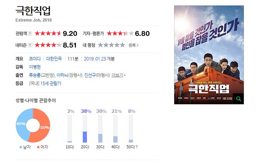This screenshot has height=162, width=260.
Task: Click the 2019.01.23 release date link
Action: (95, 59)
